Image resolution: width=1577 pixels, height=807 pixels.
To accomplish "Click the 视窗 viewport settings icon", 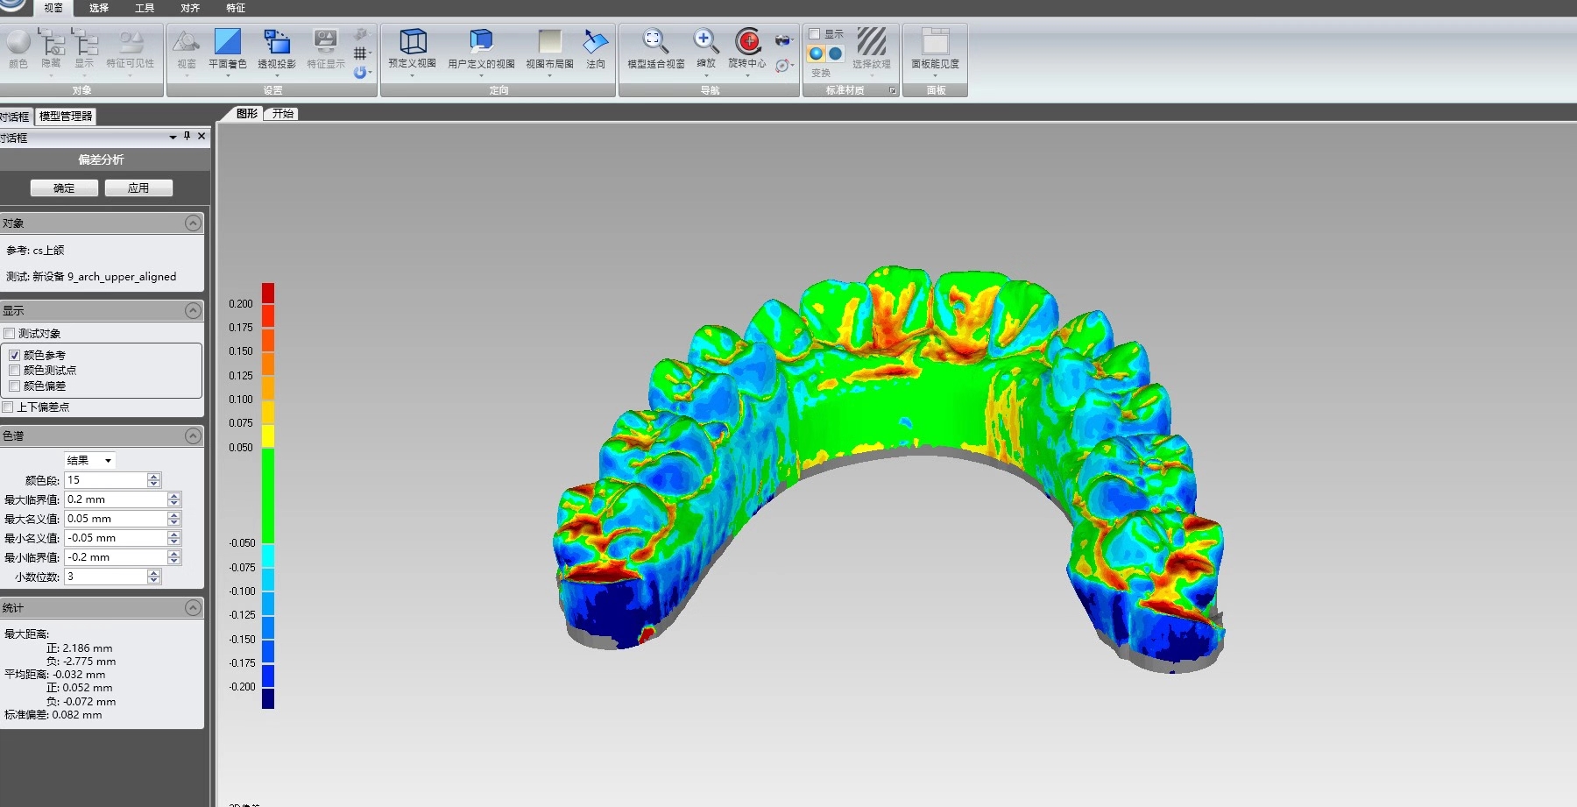I will click(x=186, y=42).
